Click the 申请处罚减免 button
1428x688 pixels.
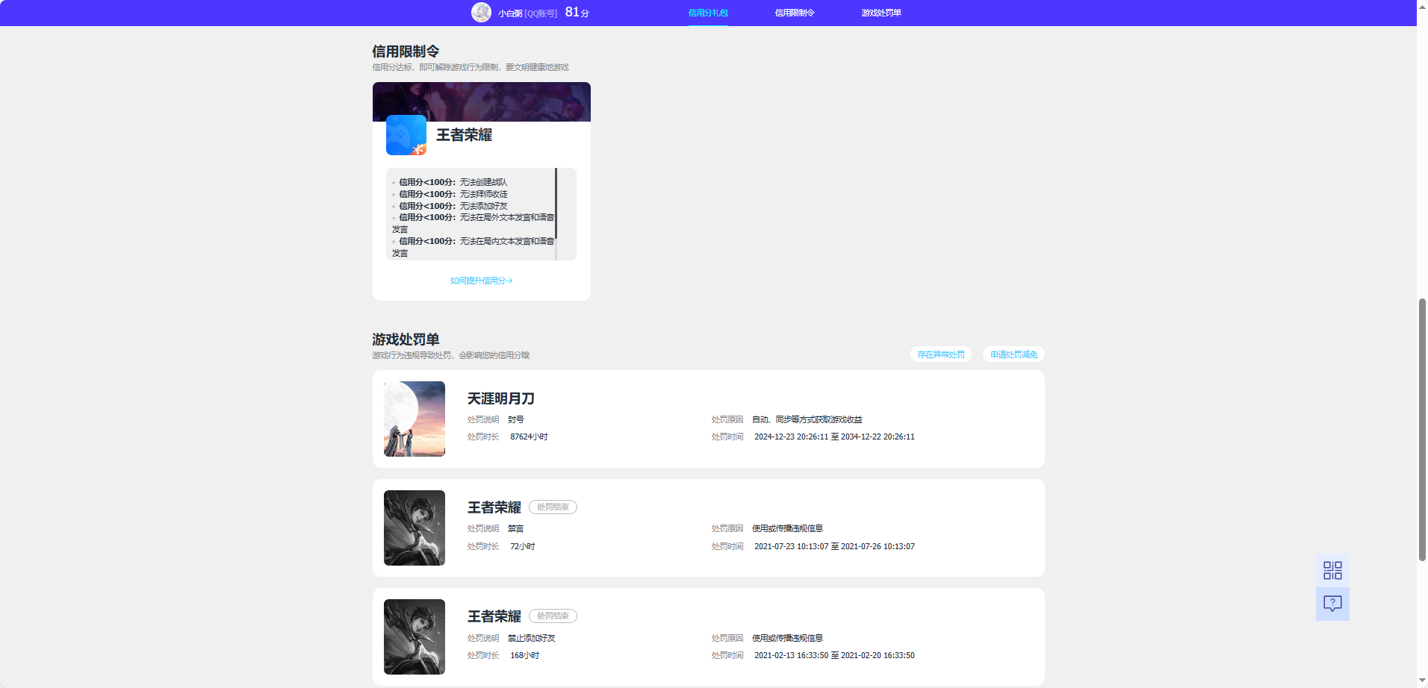click(x=1013, y=354)
